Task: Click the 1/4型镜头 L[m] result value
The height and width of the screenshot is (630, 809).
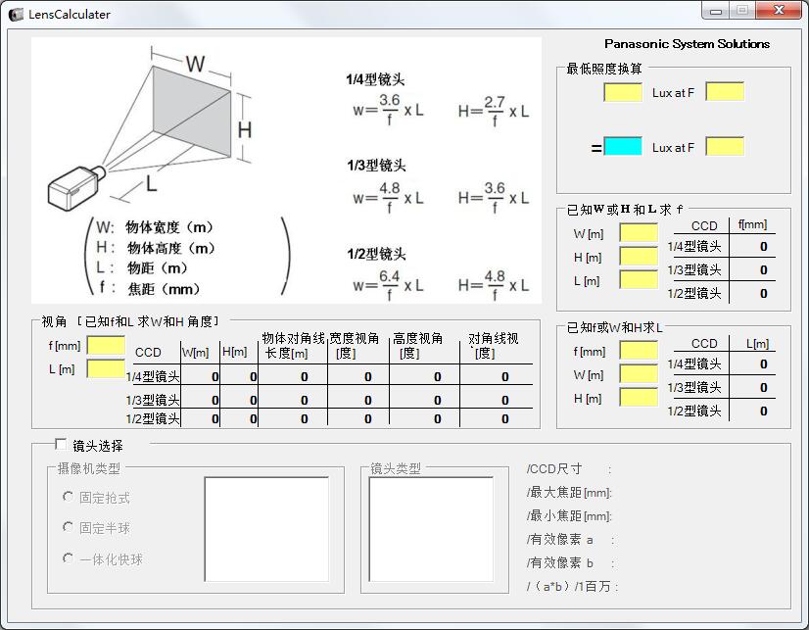Action: [763, 364]
